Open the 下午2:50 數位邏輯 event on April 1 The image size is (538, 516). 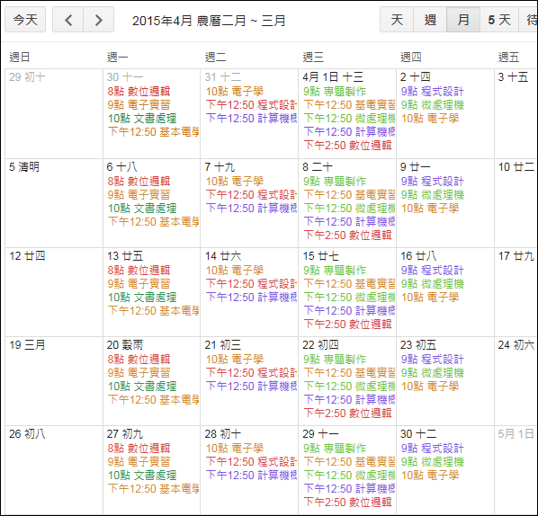[x=347, y=146]
